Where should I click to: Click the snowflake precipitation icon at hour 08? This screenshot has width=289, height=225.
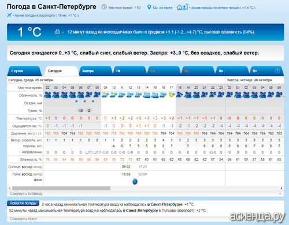click(x=93, y=101)
